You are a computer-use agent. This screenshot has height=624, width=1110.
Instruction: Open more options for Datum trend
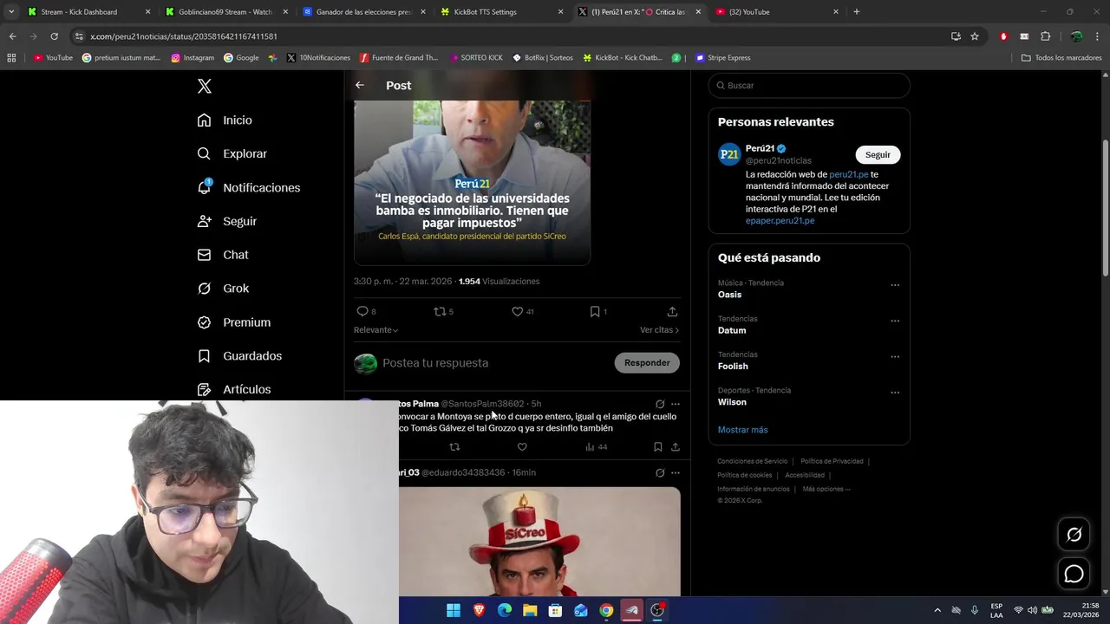[895, 321]
